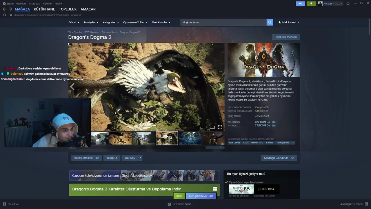Image resolution: width=371 pixels, height=209 pixels.
Task: Open the Elden Ring similar game
Action: [267, 189]
